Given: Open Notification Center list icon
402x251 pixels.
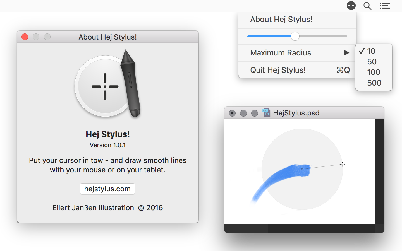Looking at the screenshot, I should coord(385,6).
